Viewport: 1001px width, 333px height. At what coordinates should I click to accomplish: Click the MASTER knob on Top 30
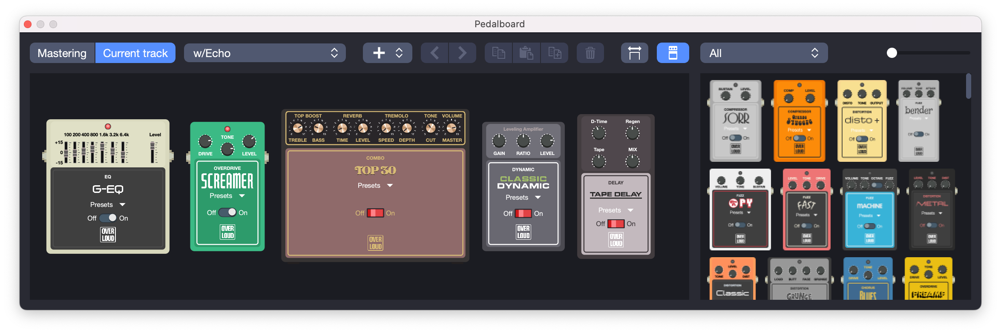pyautogui.click(x=452, y=128)
